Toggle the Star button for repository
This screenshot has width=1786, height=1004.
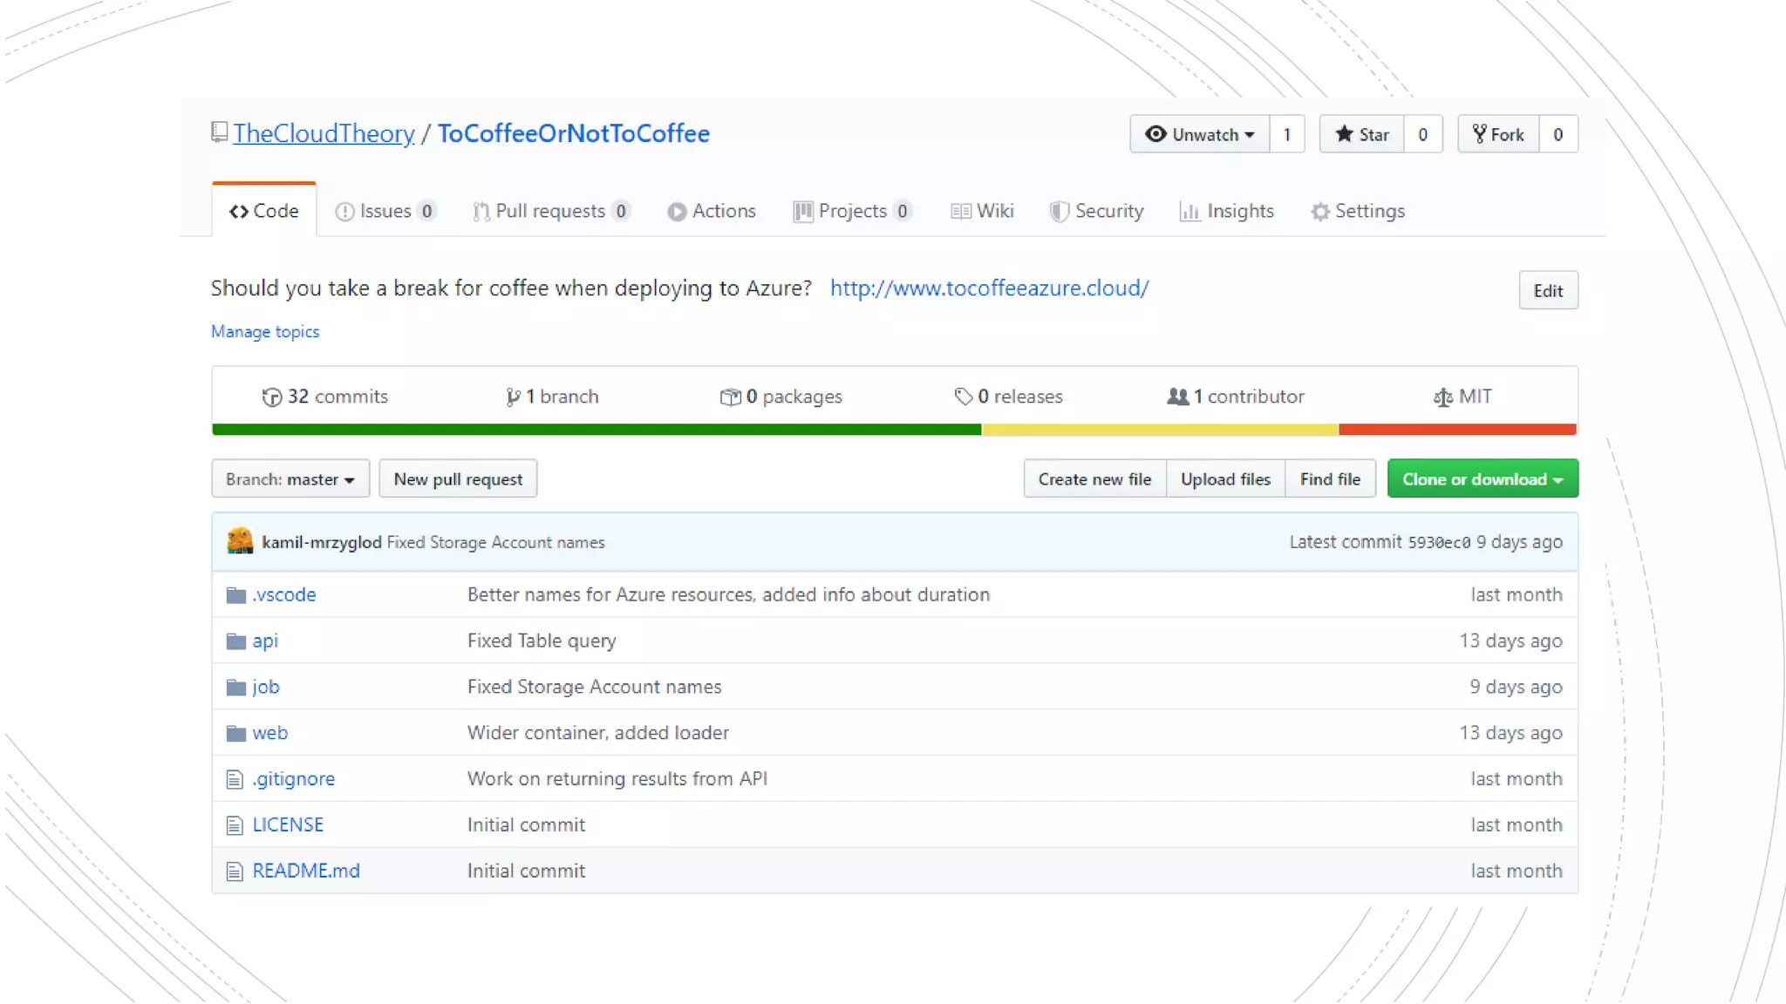[x=1361, y=134]
